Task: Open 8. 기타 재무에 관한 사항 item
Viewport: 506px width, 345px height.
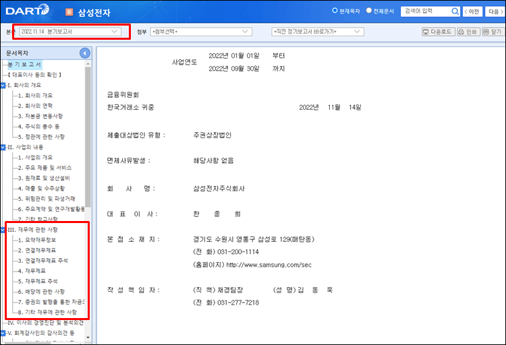Action: pyautogui.click(x=47, y=312)
